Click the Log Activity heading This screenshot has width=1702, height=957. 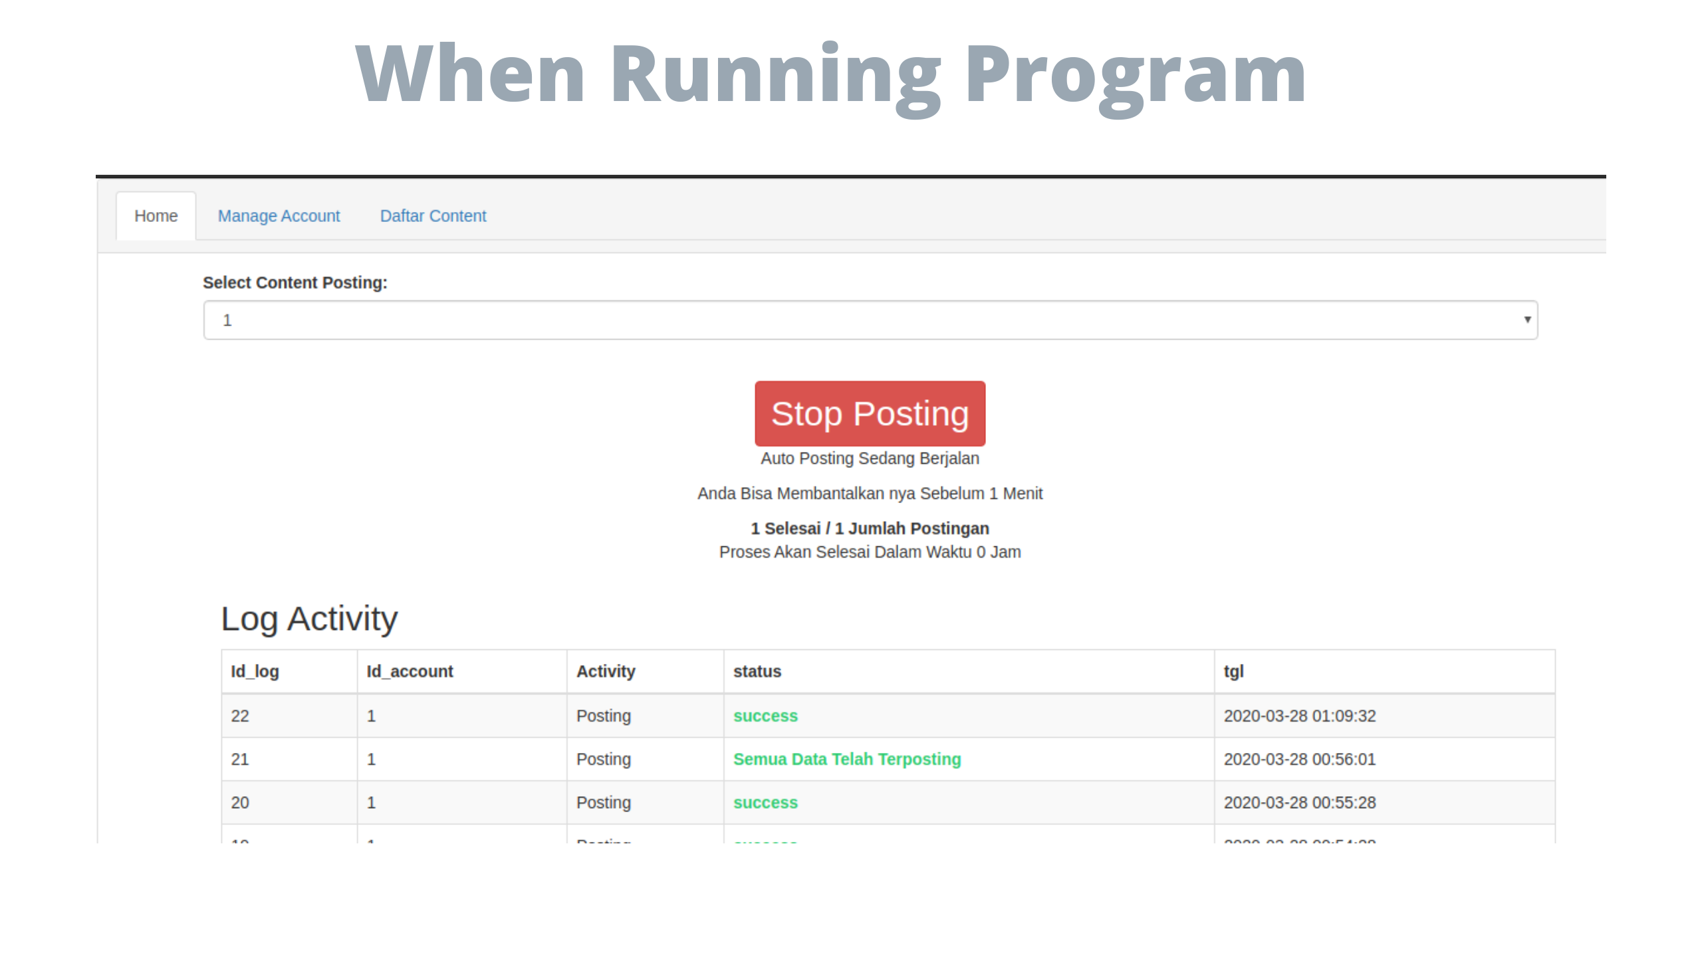[x=309, y=619]
